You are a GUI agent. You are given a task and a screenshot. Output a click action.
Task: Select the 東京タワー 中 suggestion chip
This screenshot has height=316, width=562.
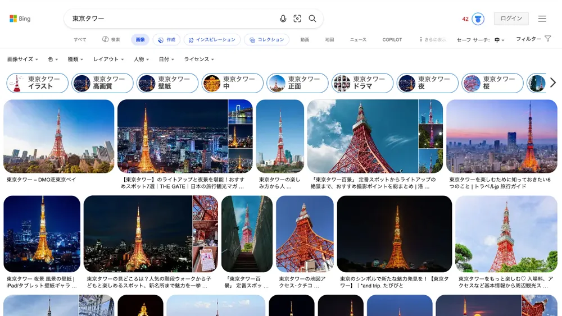pyautogui.click(x=232, y=83)
